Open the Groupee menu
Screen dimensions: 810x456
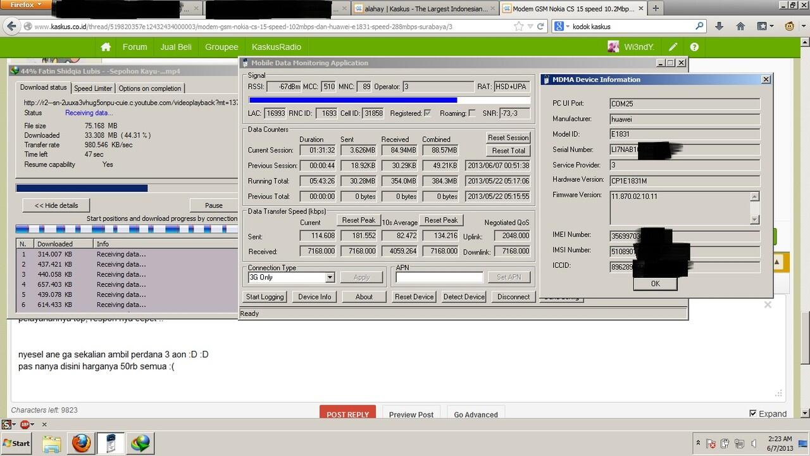[x=221, y=47]
